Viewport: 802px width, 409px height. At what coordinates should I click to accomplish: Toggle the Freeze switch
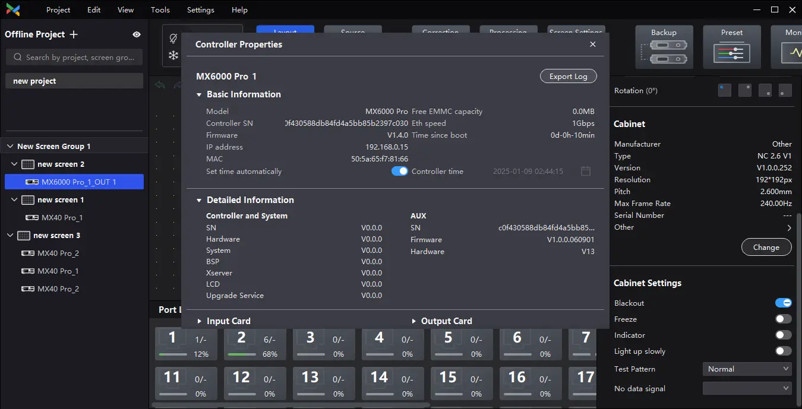(x=784, y=319)
